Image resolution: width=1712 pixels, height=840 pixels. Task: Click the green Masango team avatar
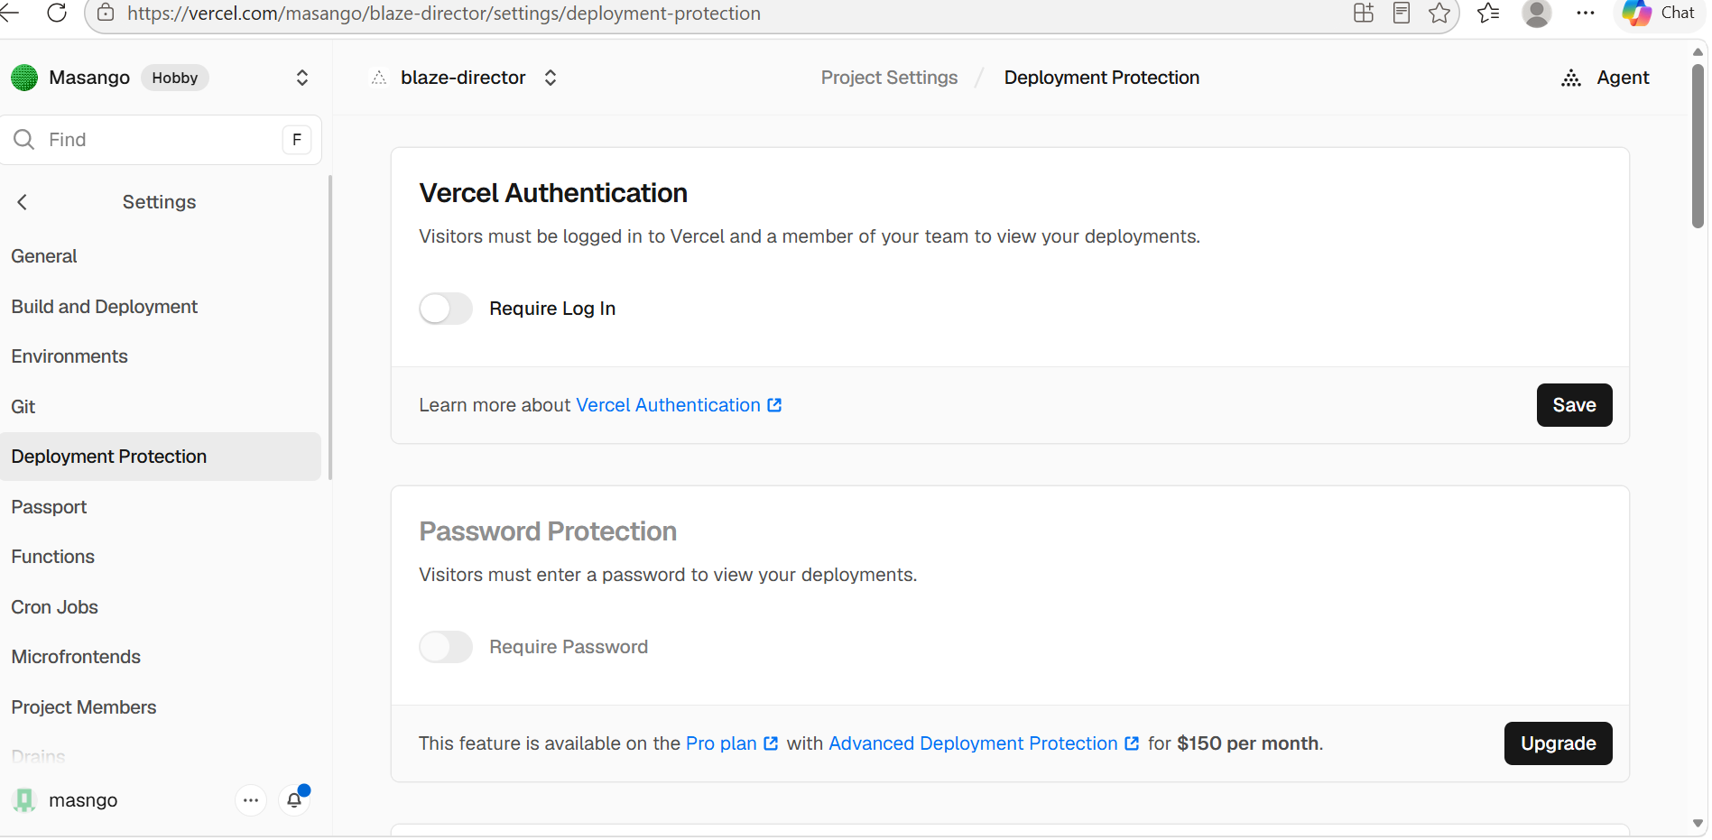click(24, 78)
